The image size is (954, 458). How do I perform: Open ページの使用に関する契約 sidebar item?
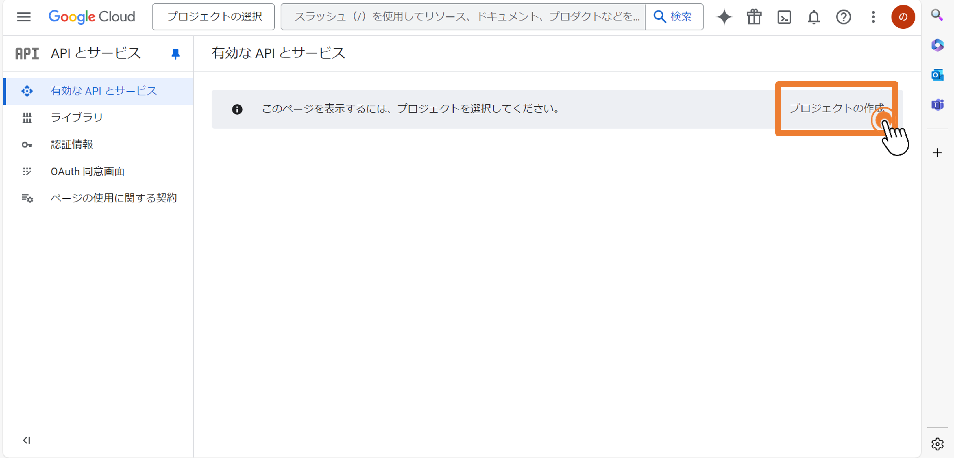[99, 198]
